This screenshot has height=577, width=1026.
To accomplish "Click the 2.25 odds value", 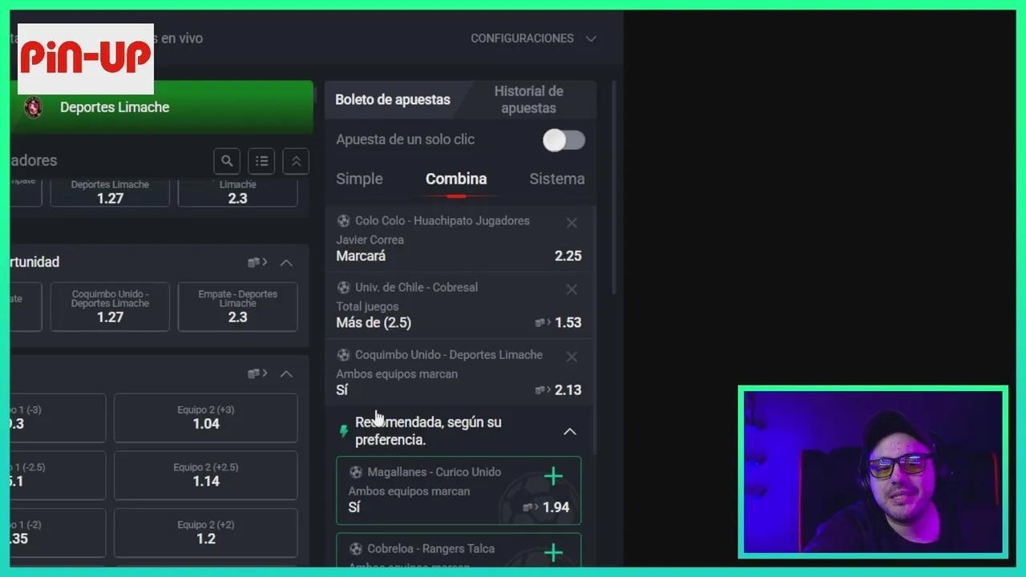I will (x=568, y=256).
